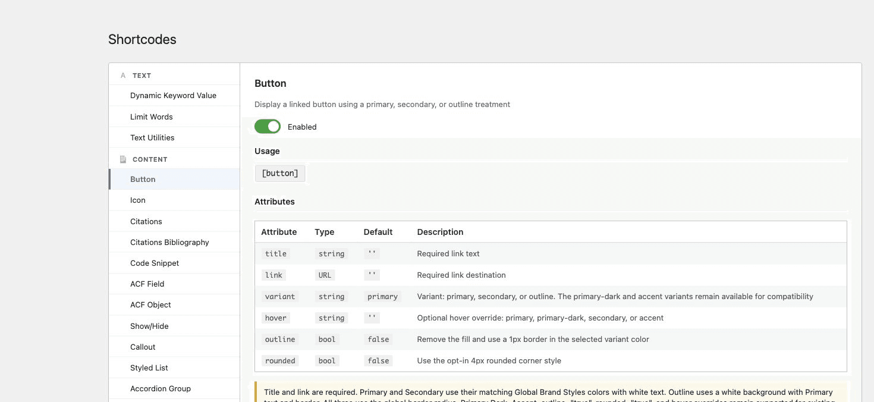
Task: Click the Usage section heading
Action: point(267,151)
